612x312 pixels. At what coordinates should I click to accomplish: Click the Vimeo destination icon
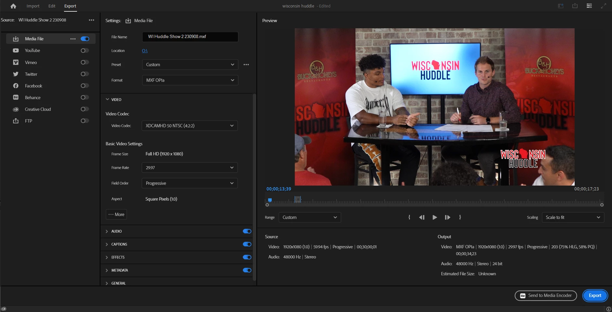tap(16, 62)
